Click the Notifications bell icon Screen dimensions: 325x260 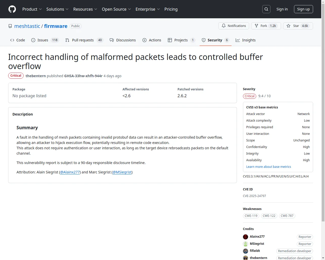tap(224, 26)
